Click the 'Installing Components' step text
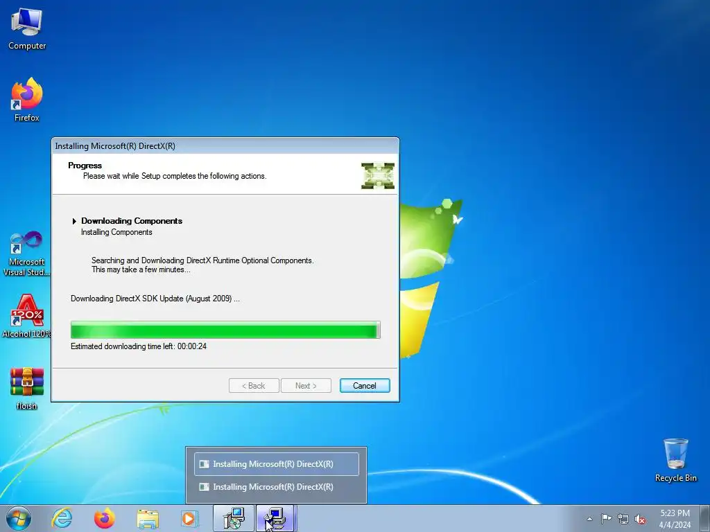The image size is (710, 532). click(116, 232)
